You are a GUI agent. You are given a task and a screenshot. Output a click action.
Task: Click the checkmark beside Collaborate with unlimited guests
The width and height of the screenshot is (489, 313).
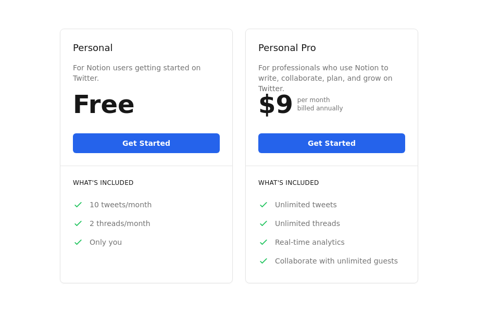[x=264, y=261]
